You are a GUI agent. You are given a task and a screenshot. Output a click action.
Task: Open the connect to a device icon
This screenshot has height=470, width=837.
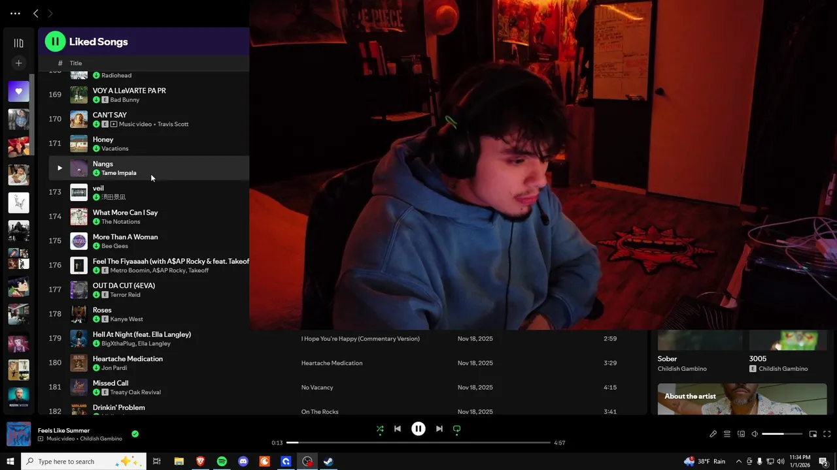(741, 434)
